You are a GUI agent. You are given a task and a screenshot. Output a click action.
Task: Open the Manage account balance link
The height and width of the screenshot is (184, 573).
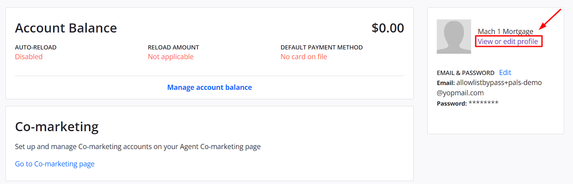pos(210,88)
